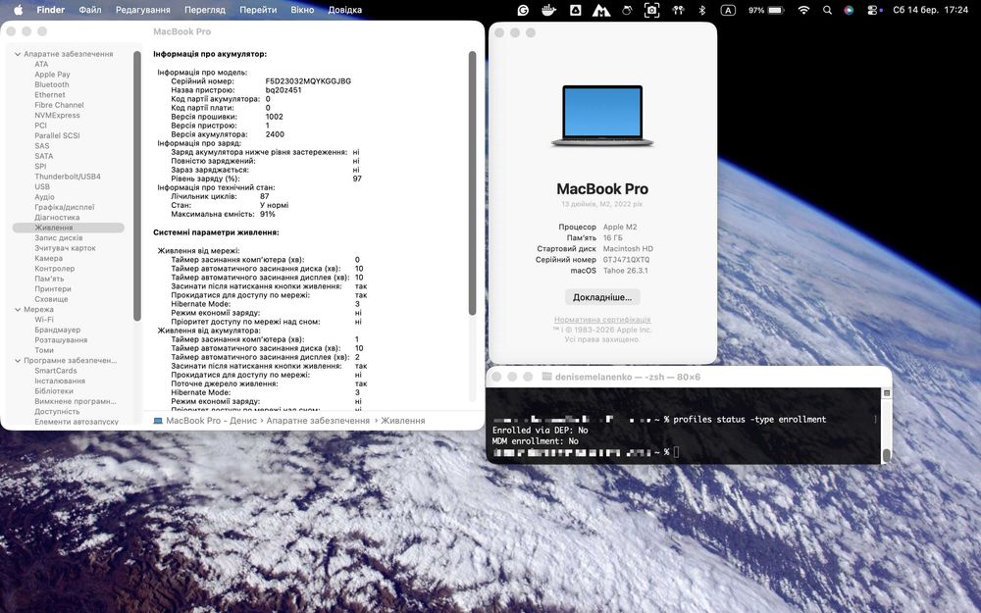This screenshot has height=613, width=981.
Task: Select Аудіо in sidebar
Action: [x=44, y=197]
